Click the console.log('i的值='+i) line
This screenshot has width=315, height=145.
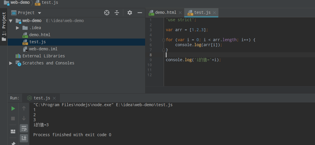coord(193,60)
